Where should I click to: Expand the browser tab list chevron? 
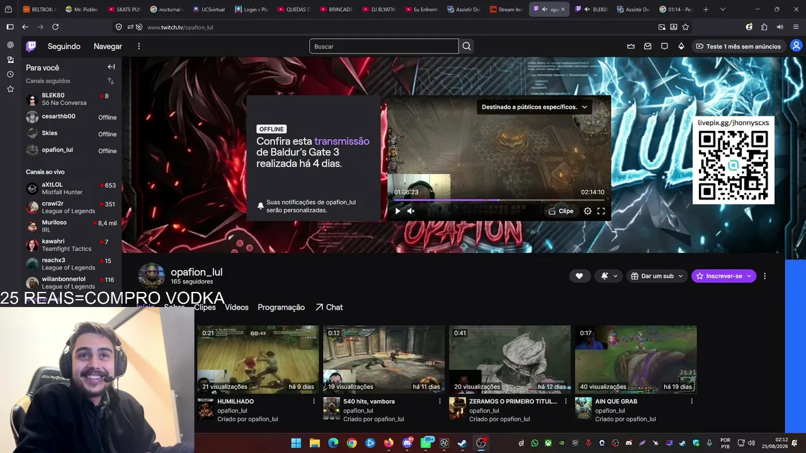(x=723, y=9)
